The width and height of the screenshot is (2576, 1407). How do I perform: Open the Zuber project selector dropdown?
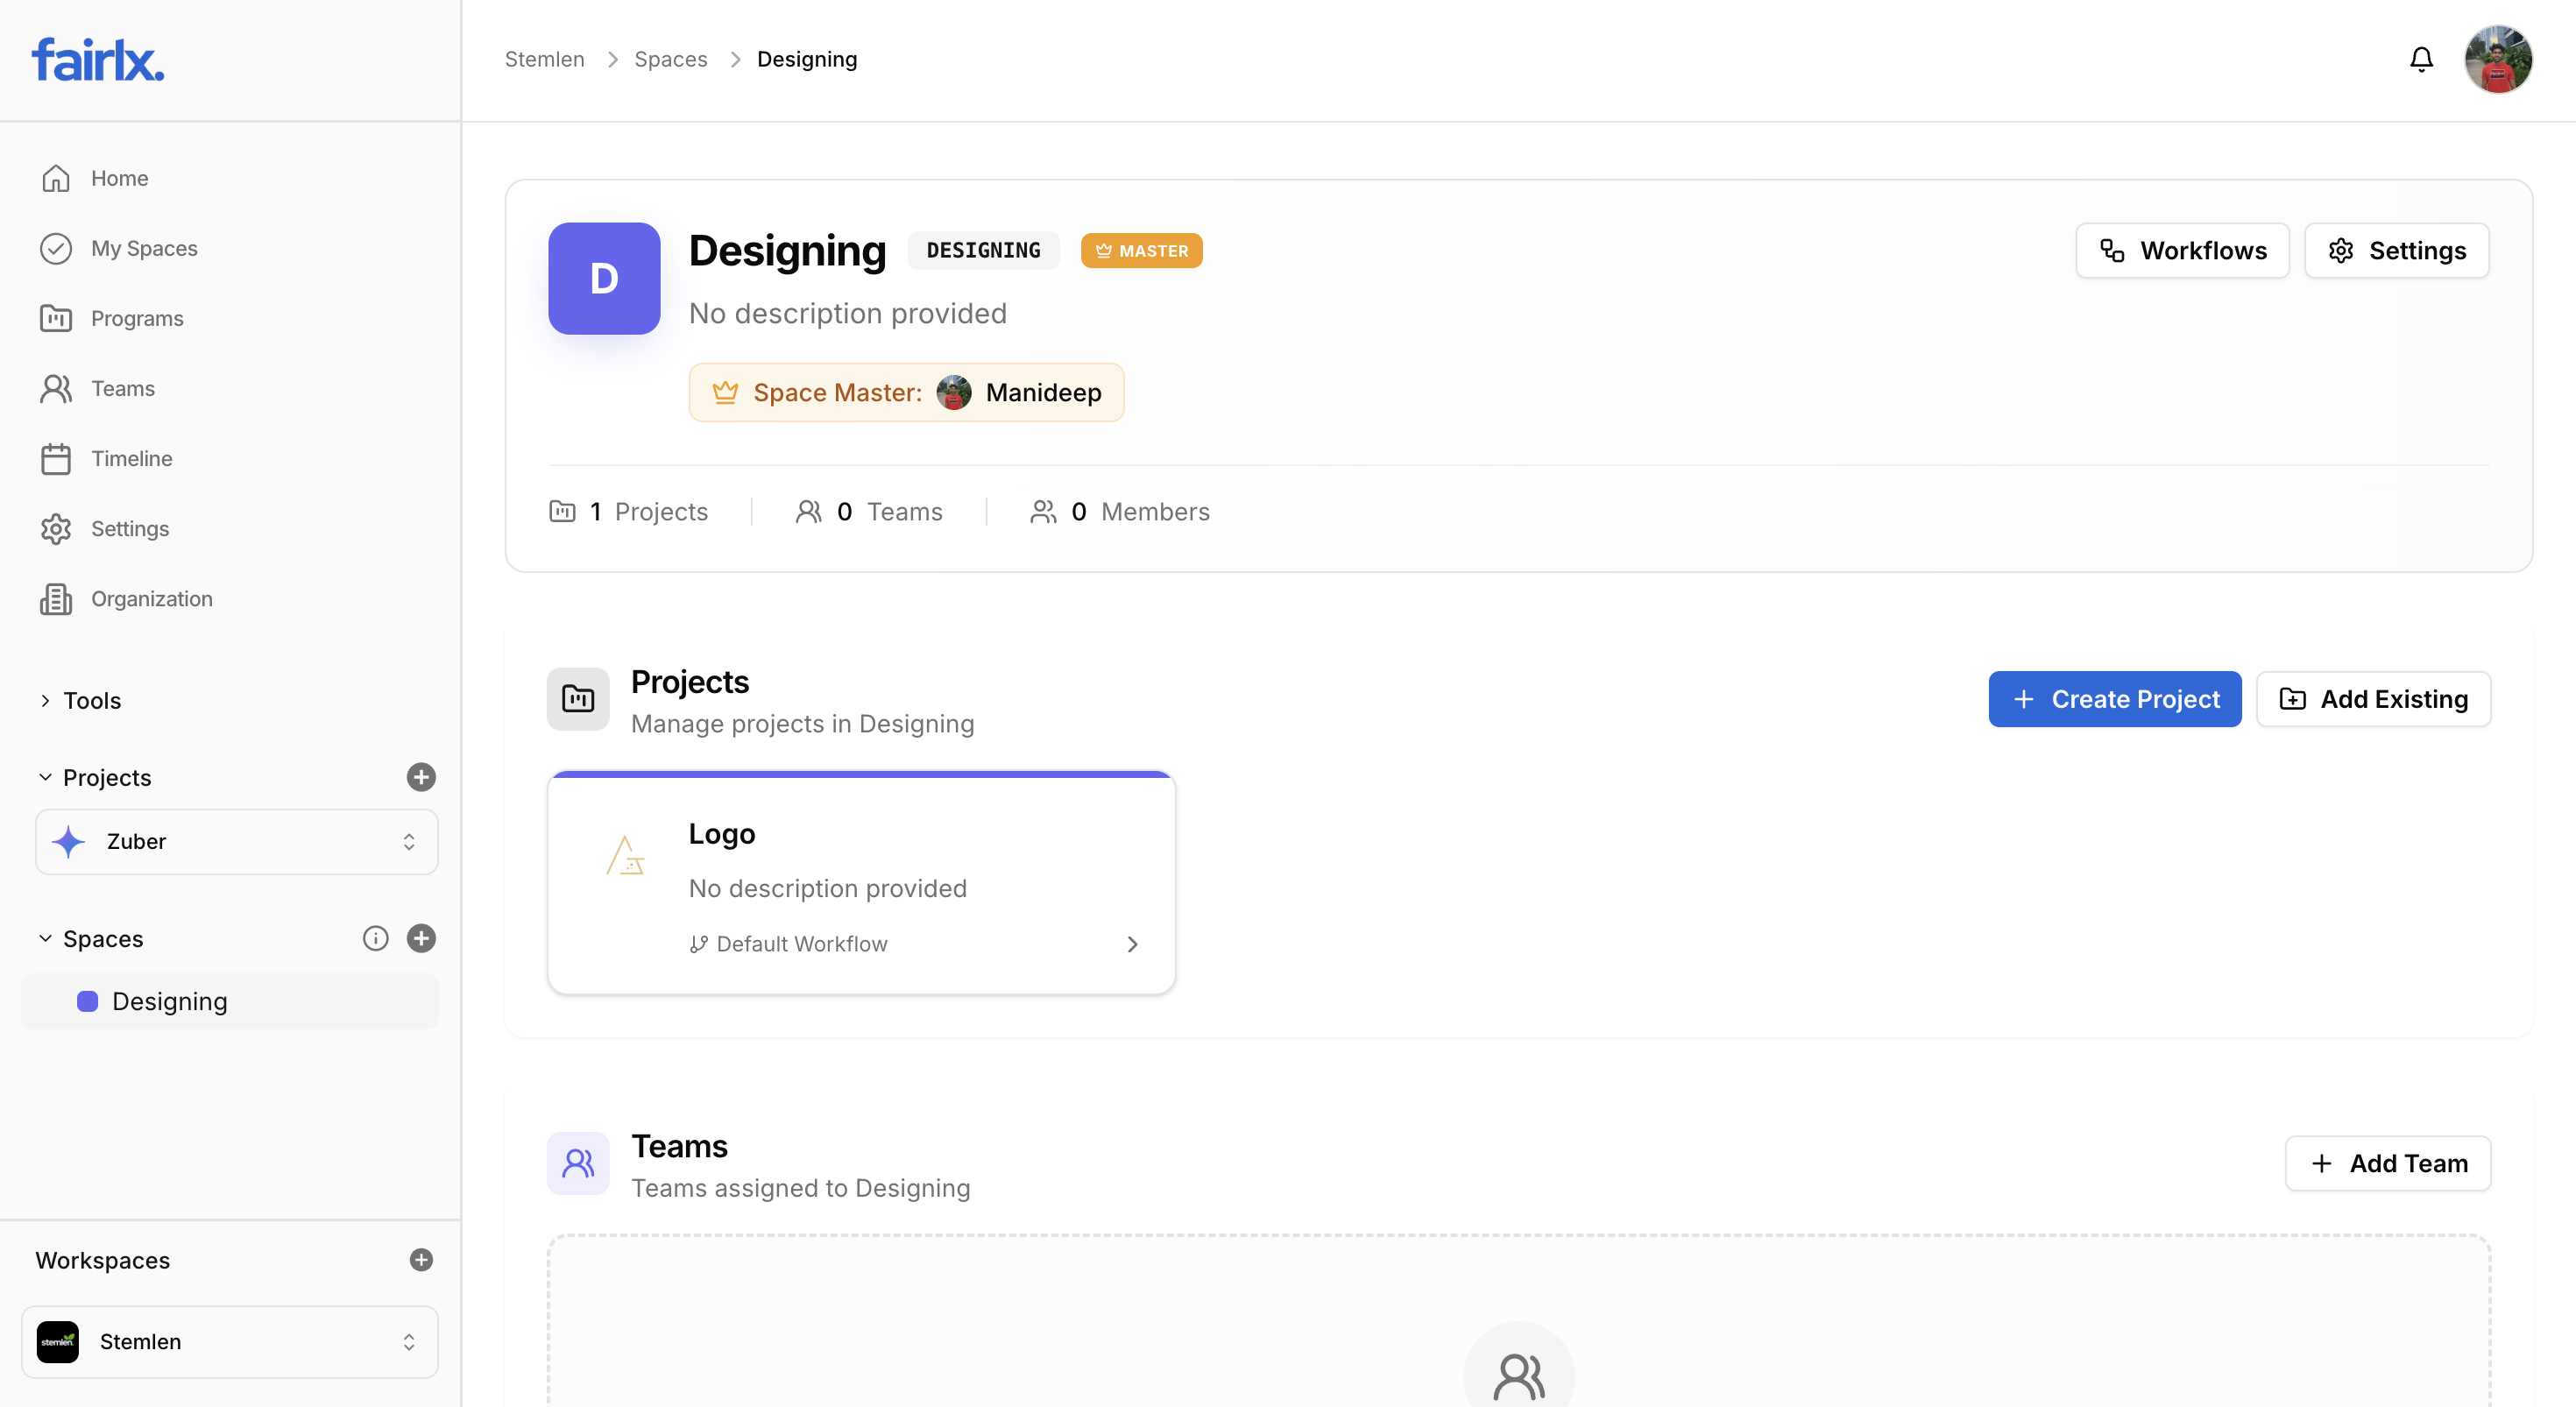[x=236, y=841]
